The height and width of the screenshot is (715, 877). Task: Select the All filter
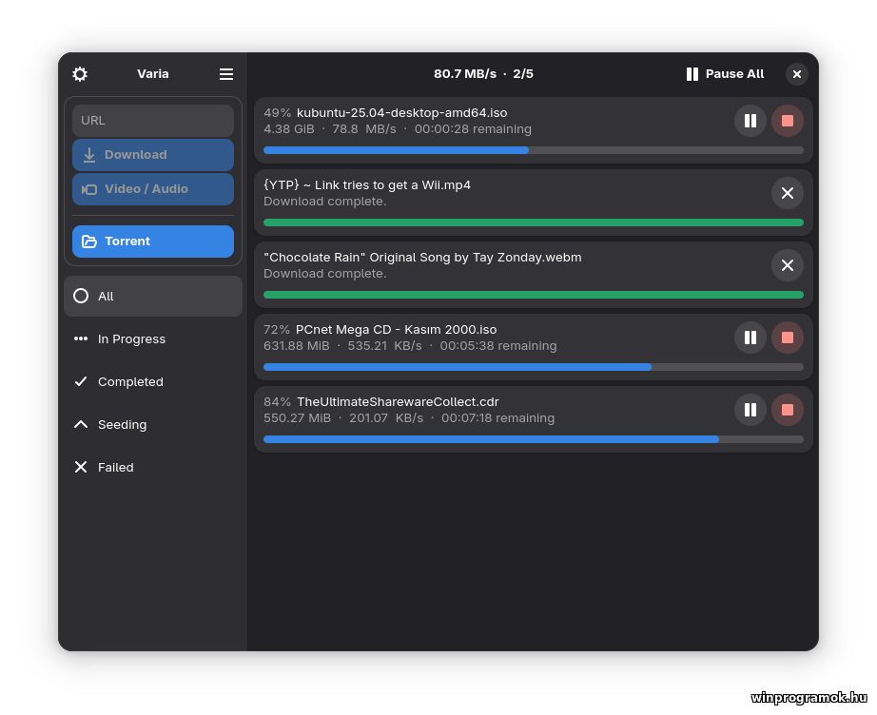click(x=153, y=297)
